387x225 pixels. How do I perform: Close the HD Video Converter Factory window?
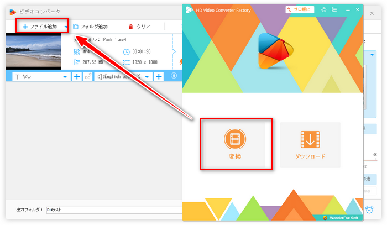point(357,9)
